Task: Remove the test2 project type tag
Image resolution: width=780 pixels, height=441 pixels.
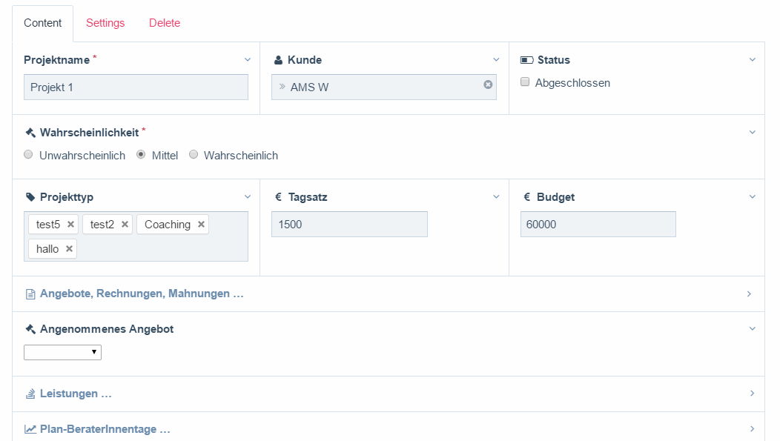Action: [125, 225]
